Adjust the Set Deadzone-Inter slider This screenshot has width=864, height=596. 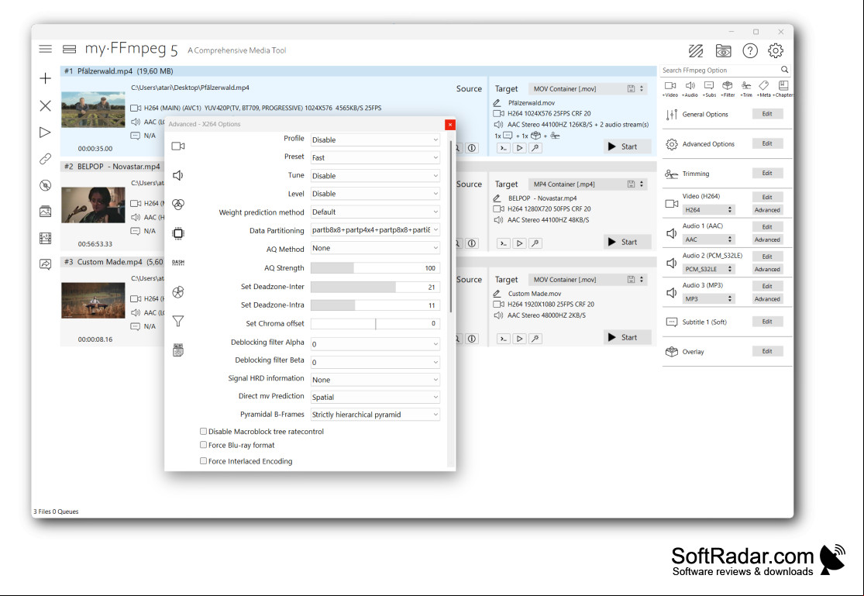coord(375,287)
